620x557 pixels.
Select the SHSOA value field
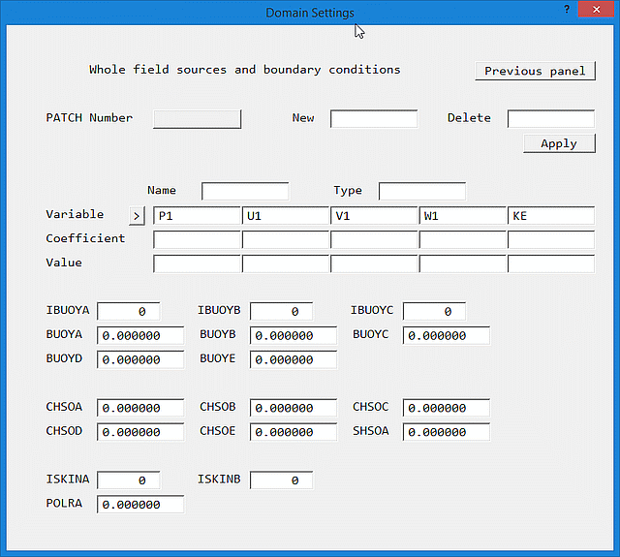tap(446, 432)
